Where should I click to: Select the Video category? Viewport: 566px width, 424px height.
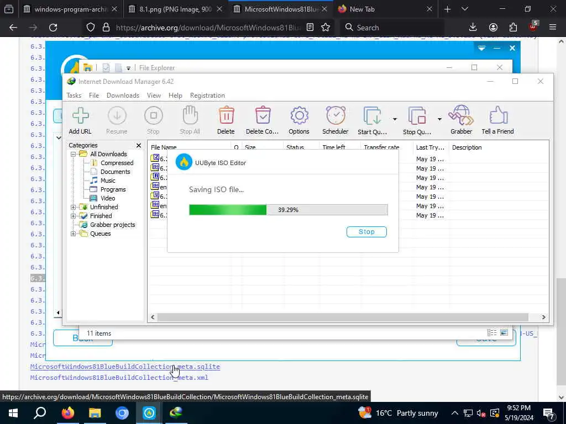click(108, 198)
